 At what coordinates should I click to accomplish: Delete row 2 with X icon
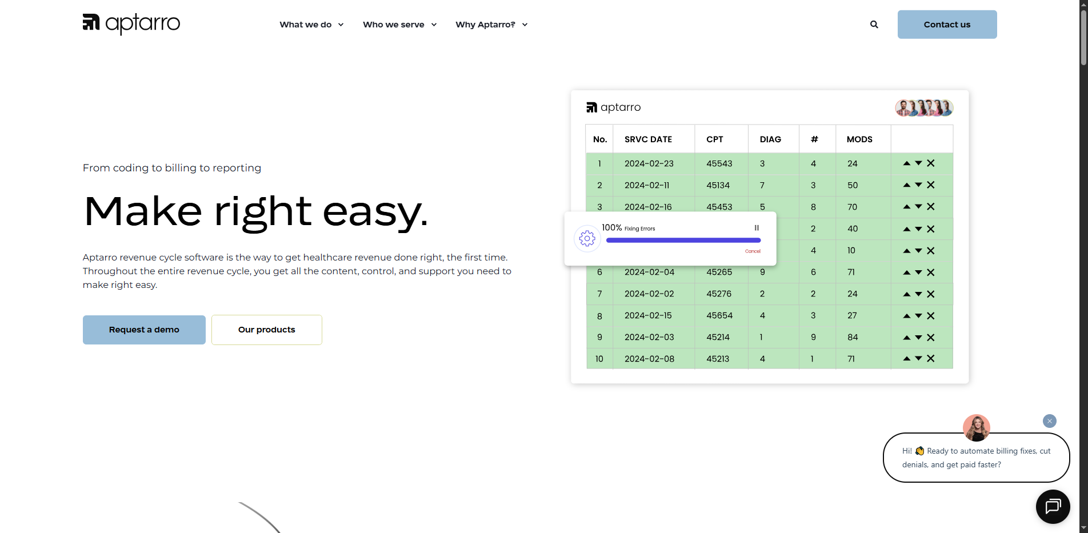931,185
